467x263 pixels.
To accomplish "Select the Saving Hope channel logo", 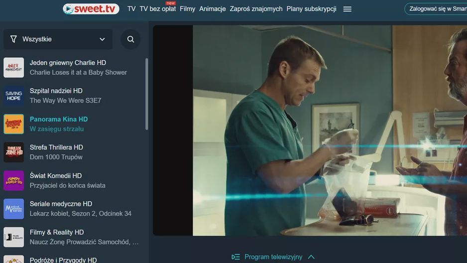I will [14, 96].
